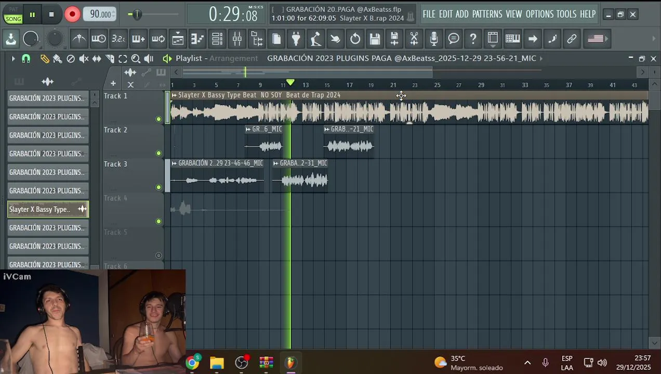This screenshot has width=661, height=374.
Task: Open the Mixer icon
Action: pyautogui.click(x=237, y=38)
